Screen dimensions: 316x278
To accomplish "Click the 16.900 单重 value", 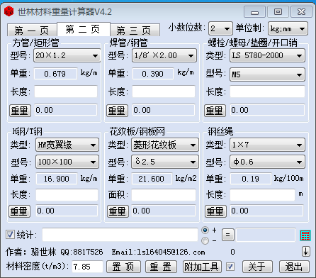I will point(57,179).
